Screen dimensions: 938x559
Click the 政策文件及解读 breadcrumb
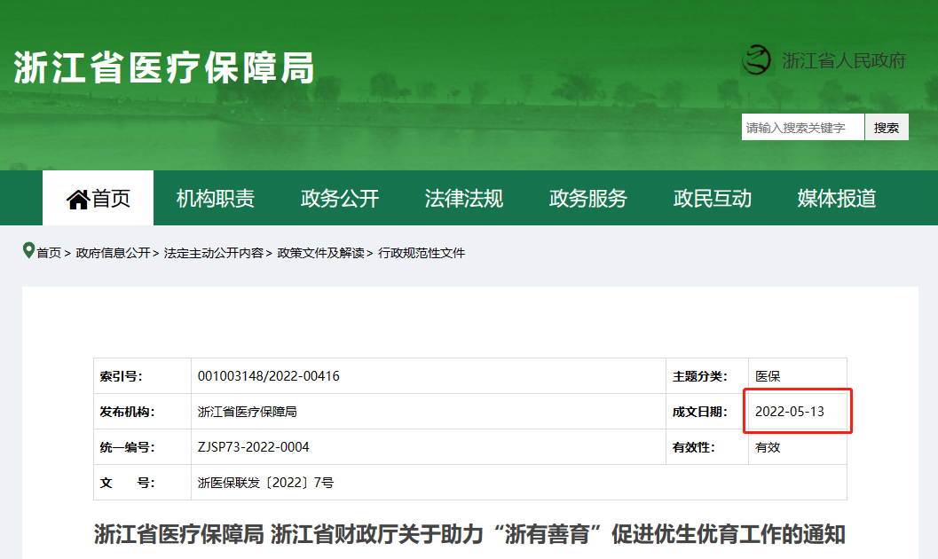pos(320,253)
